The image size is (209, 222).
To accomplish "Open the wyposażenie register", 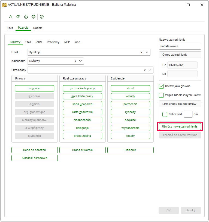I will click(x=130, y=128).
